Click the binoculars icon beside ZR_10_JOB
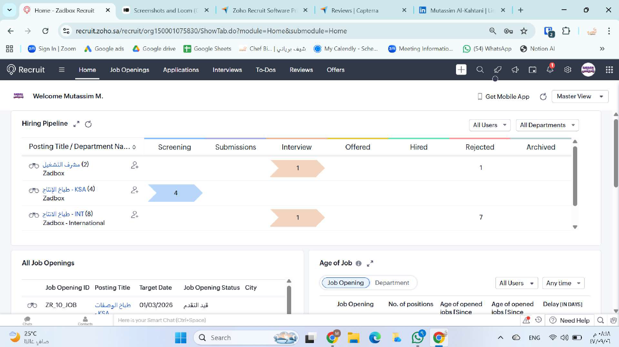The height and width of the screenshot is (347, 619). (x=32, y=305)
